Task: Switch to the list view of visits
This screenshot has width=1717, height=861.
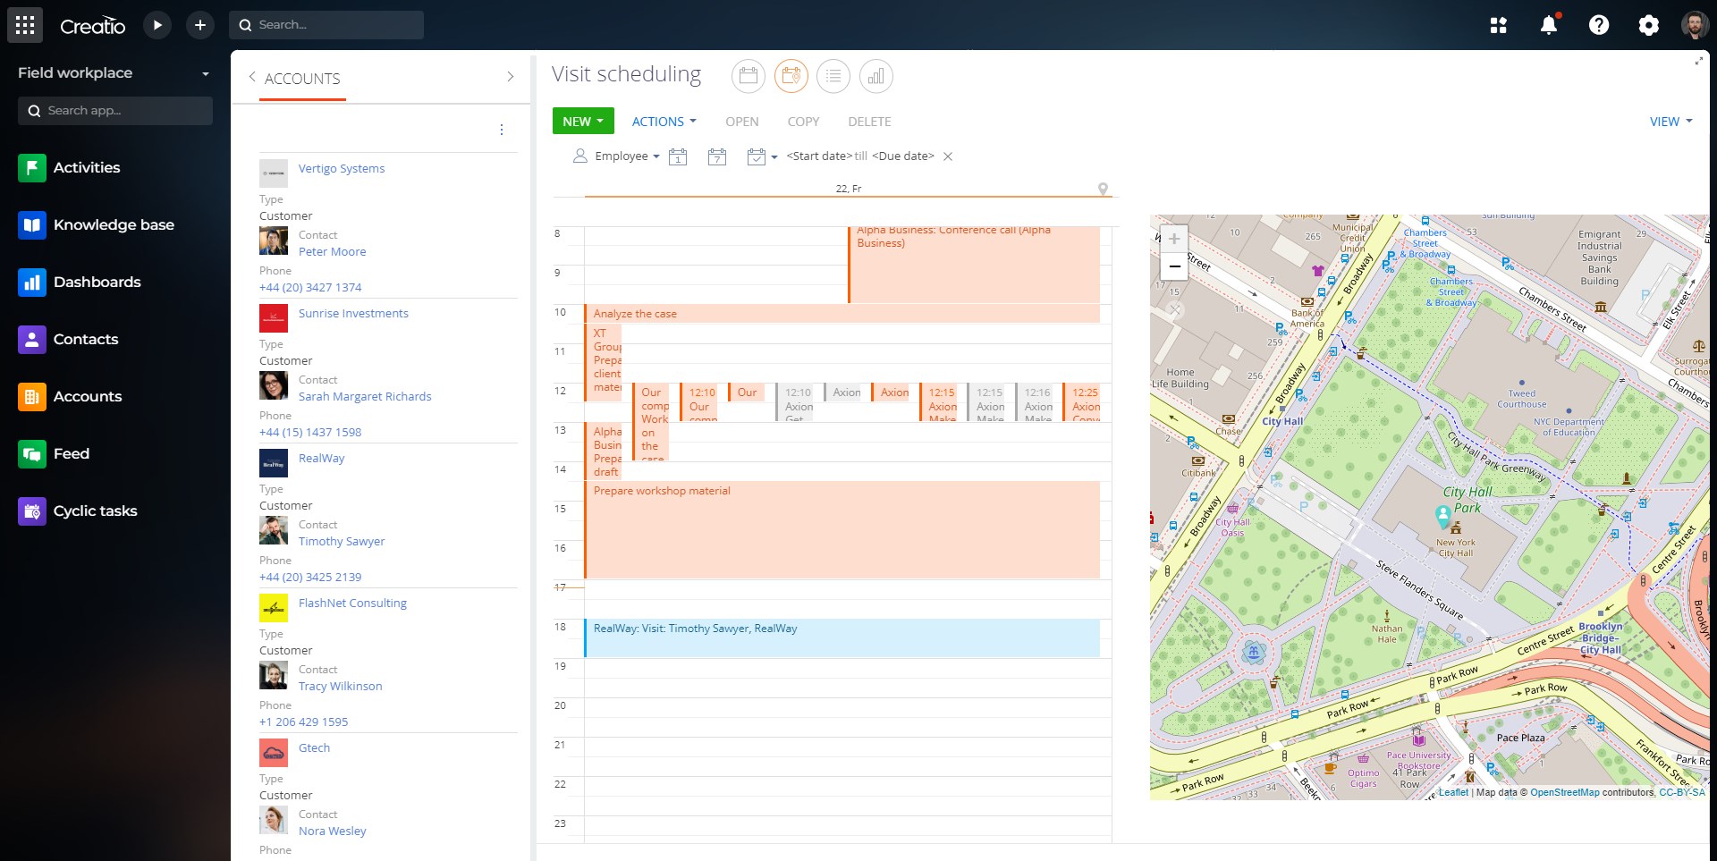Action: [833, 76]
